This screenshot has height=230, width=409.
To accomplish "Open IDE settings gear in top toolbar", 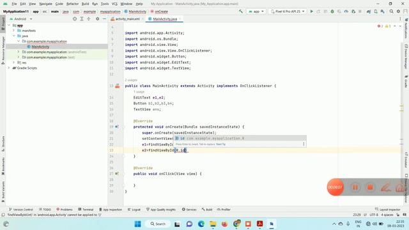I will [398, 11].
